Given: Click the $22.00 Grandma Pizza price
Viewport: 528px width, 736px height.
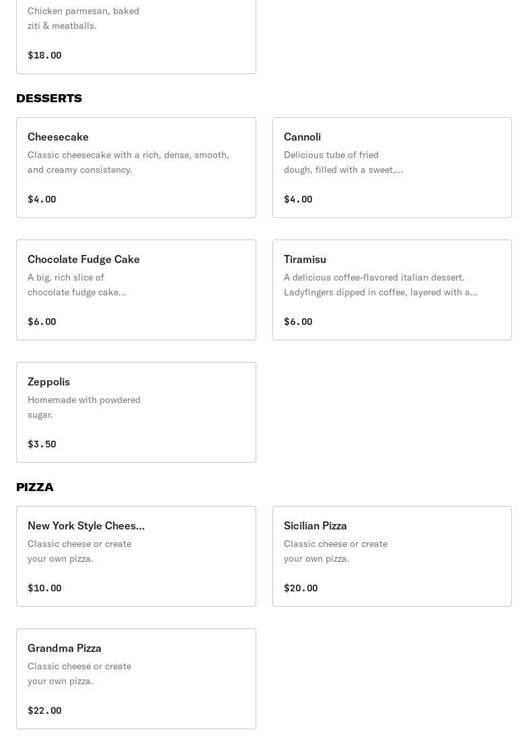Looking at the screenshot, I should (44, 710).
